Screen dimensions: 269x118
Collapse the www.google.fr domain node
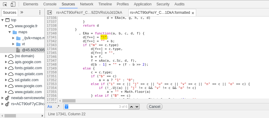pyautogui.click(x=6, y=26)
